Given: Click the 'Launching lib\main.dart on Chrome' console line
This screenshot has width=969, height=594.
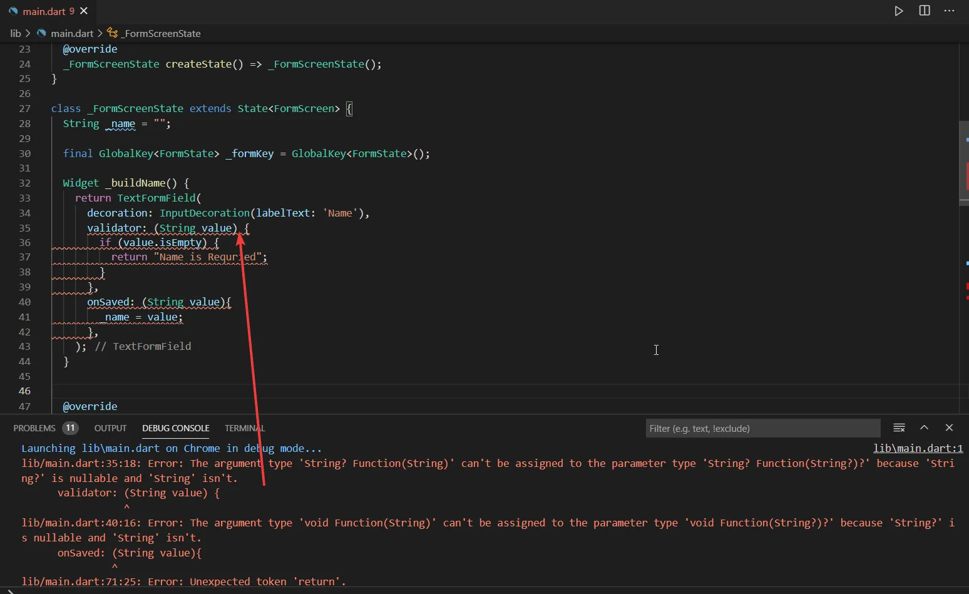Looking at the screenshot, I should pos(172,448).
